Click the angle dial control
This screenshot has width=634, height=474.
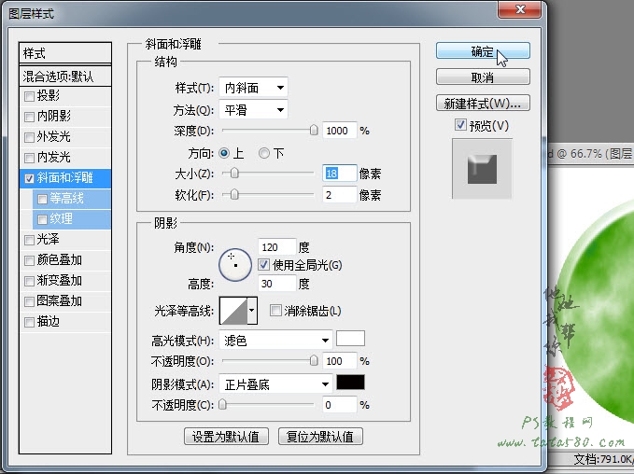pyautogui.click(x=235, y=265)
